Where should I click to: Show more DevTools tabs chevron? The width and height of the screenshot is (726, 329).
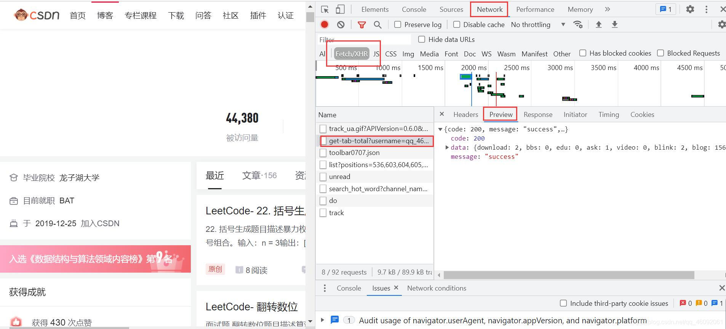click(x=608, y=9)
